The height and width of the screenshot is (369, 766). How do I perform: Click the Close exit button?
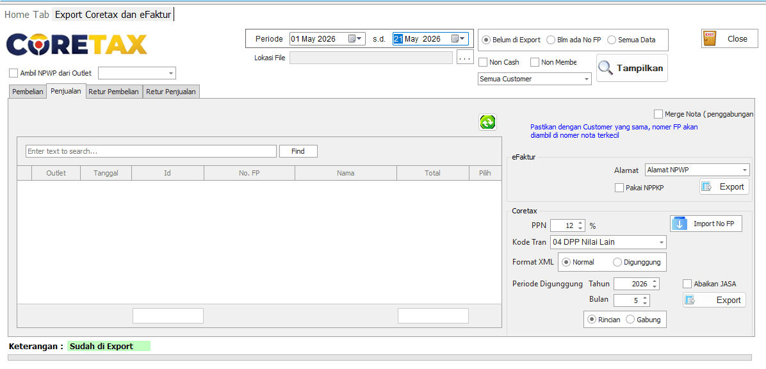pyautogui.click(x=730, y=39)
